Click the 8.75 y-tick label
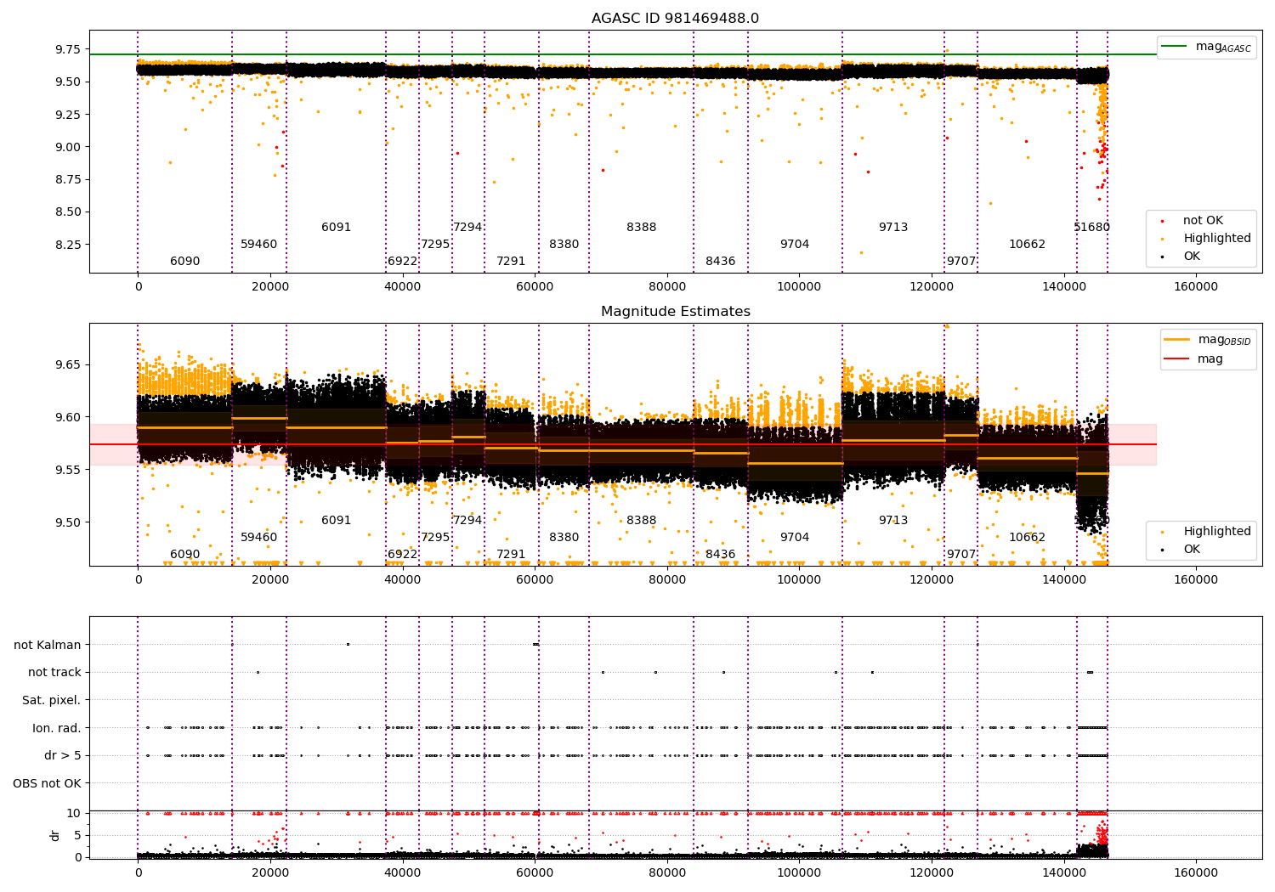This screenshot has width=1275, height=892. click(66, 179)
